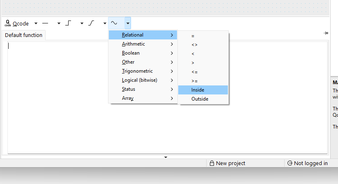Image resolution: width=338 pixels, height=184 pixels.
Task: Click the Not logged in icon
Action: coord(290,163)
